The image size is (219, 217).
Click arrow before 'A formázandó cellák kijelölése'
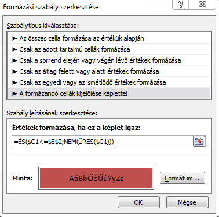tap(14, 93)
